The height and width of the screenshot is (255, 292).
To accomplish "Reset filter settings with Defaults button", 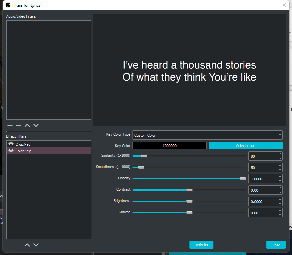I will (201, 245).
